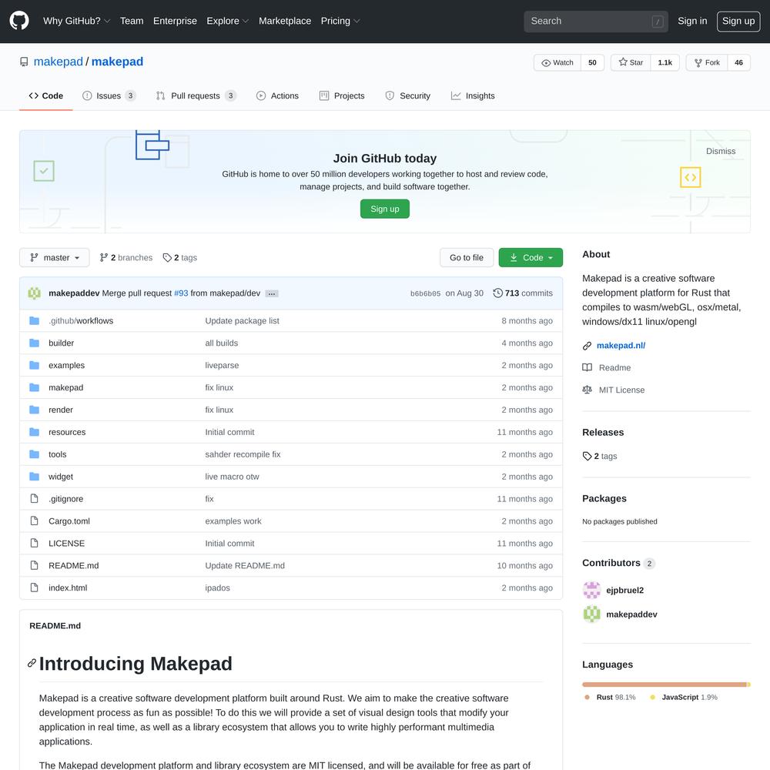This screenshot has width=770, height=770.
Task: Expand commit message ellipsis button
Action: (x=272, y=293)
